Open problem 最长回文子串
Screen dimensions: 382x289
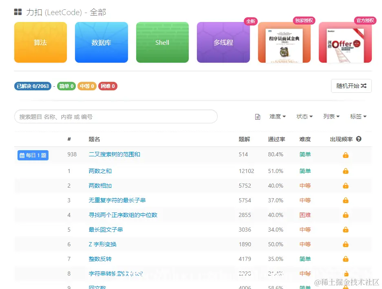[x=106, y=230]
